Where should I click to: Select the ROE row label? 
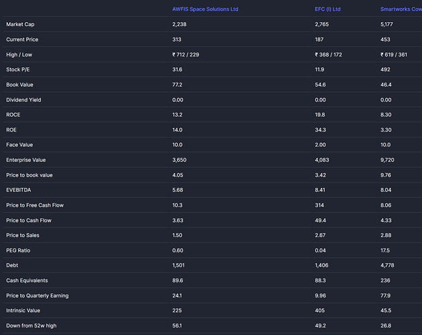11,130
